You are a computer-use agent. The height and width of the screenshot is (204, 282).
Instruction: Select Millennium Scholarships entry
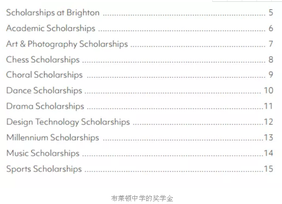tap(53, 137)
